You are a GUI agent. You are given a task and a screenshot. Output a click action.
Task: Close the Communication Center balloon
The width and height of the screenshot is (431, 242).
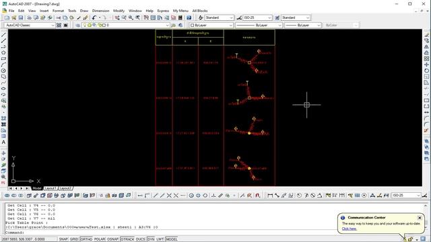(x=420, y=218)
